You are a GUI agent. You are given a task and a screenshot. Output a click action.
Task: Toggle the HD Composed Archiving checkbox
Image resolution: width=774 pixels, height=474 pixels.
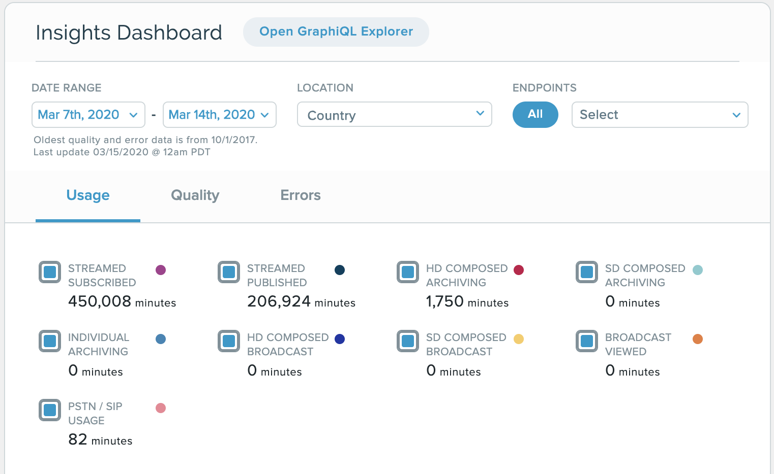[408, 272]
